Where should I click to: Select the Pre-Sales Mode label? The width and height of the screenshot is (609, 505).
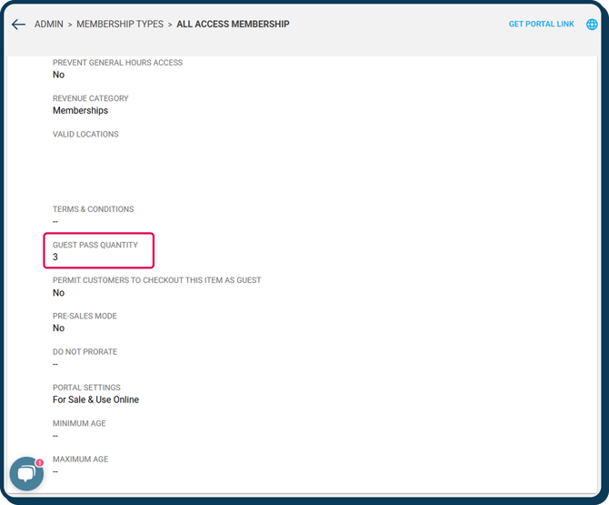(x=85, y=316)
